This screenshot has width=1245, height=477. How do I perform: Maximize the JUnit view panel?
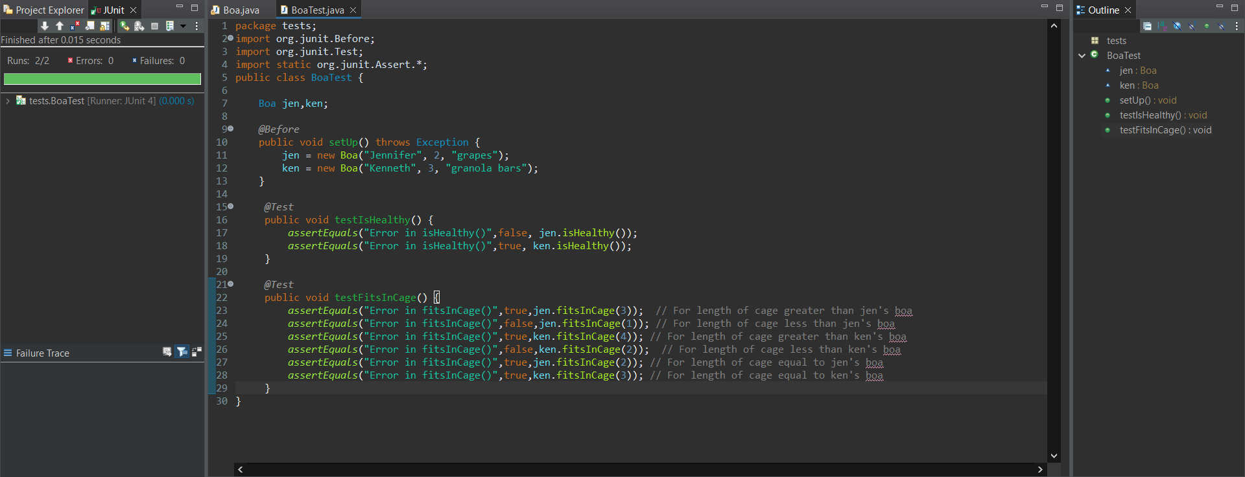(195, 8)
